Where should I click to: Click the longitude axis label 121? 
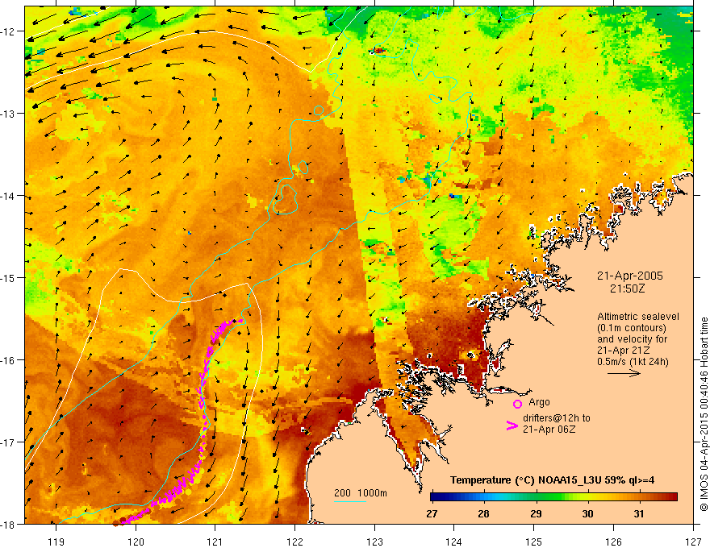pos(215,542)
